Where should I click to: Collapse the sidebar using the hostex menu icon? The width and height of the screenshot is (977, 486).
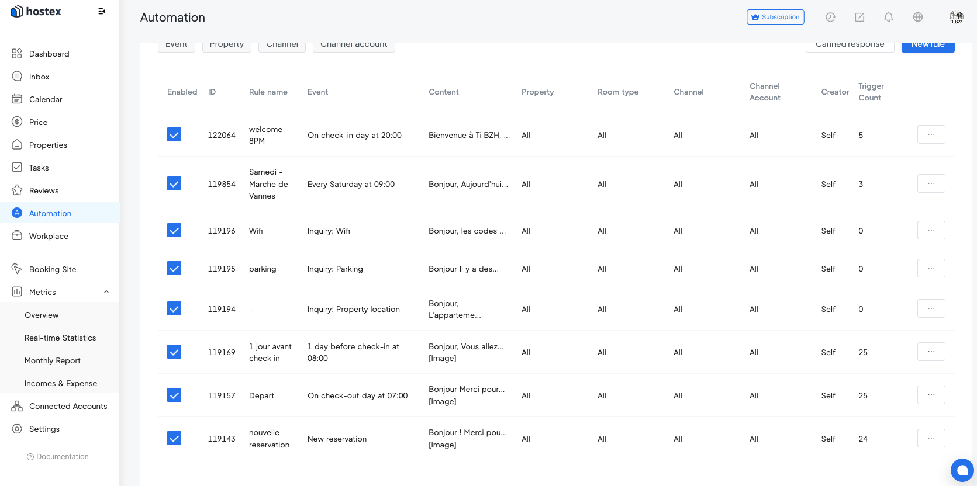(x=102, y=11)
